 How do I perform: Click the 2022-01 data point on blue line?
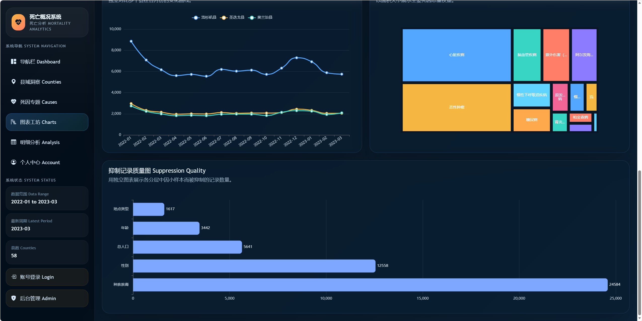[x=131, y=41]
